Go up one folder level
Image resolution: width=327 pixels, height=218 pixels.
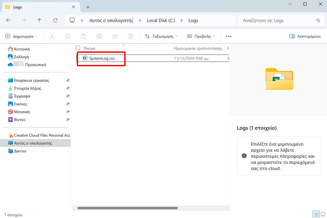pos(40,20)
